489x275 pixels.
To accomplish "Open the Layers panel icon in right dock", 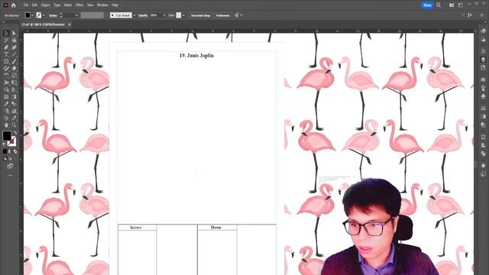I will pos(483,60).
